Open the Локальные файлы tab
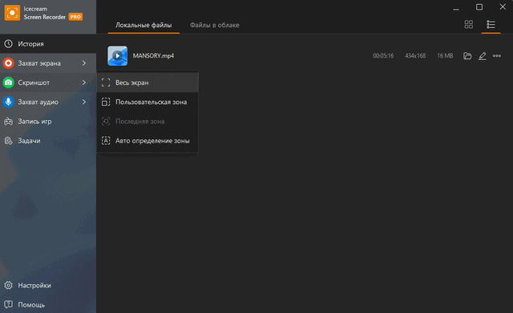Viewport: 513px width, 313px height. (143, 25)
